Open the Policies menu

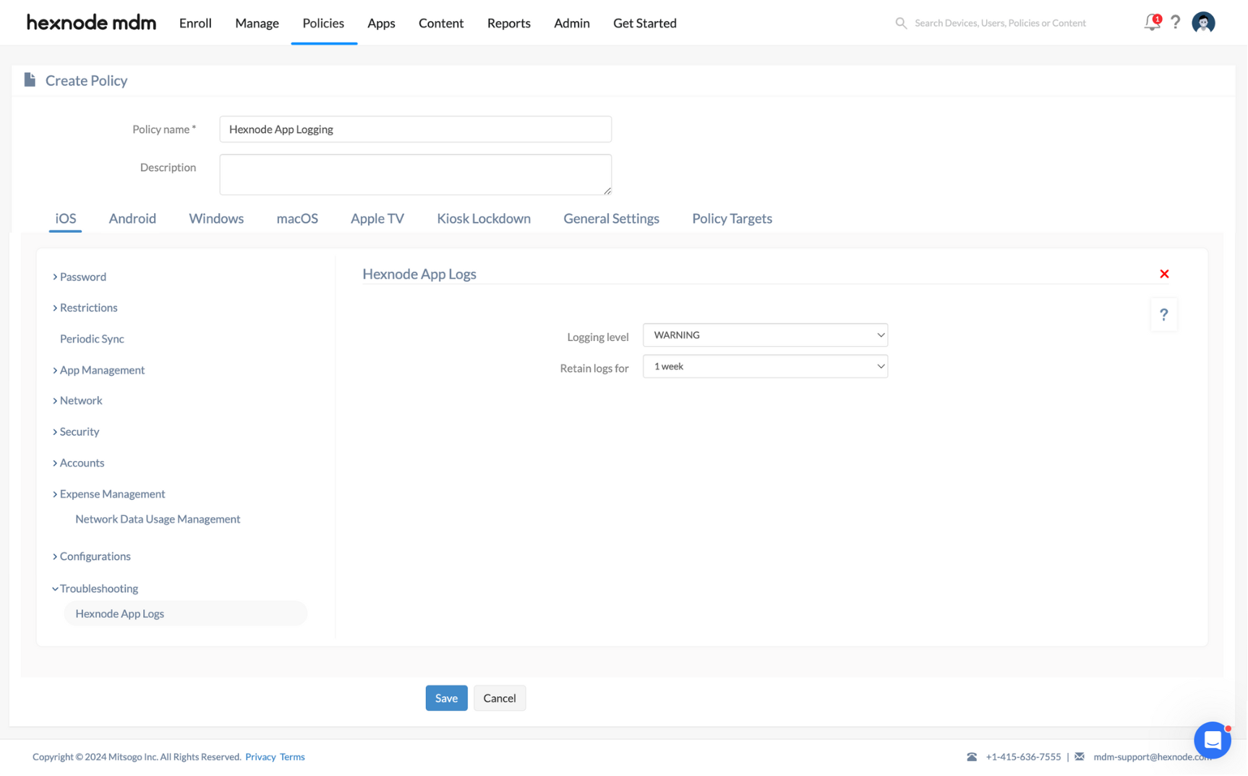point(323,23)
